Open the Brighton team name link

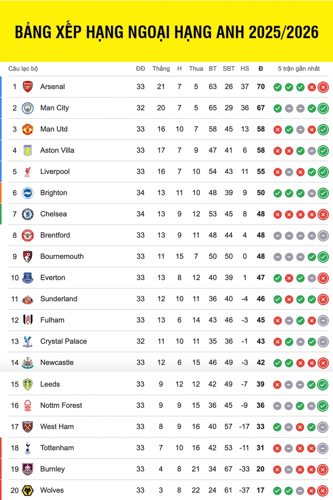[x=53, y=193]
